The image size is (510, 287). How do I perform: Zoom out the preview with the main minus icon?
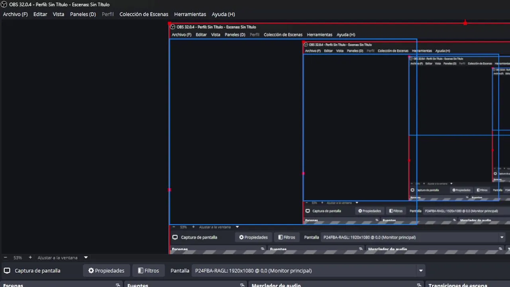point(6,258)
